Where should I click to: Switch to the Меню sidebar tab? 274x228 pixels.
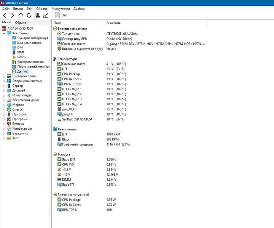[x=6, y=22]
